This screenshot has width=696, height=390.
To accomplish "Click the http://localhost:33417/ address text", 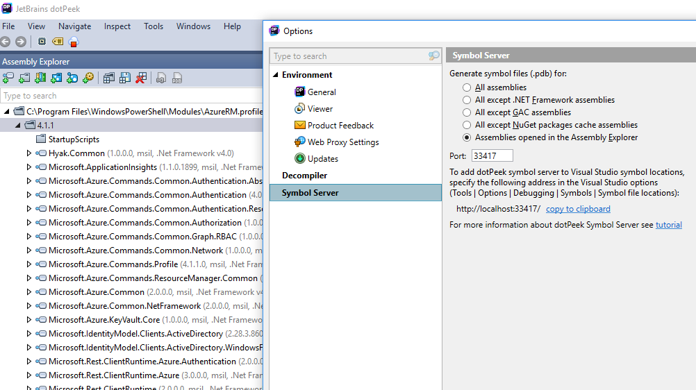I will [498, 209].
